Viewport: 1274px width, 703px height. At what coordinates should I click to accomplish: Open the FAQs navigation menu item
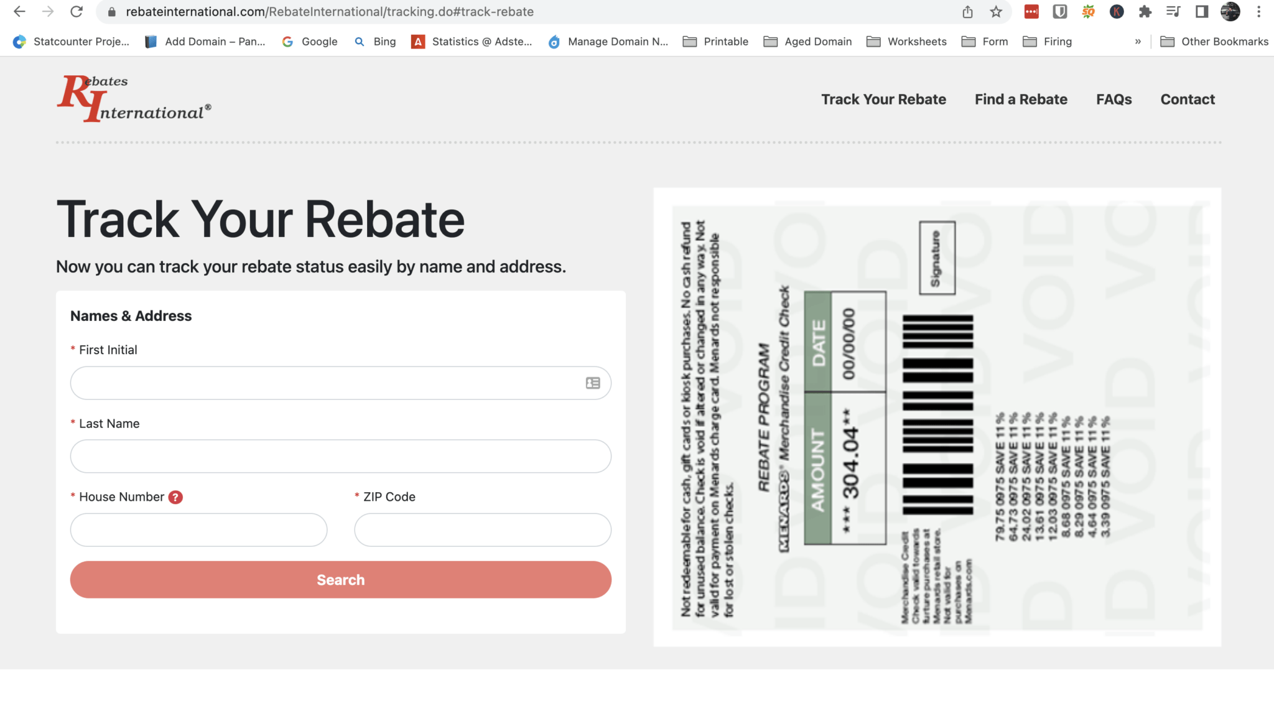[x=1114, y=99]
